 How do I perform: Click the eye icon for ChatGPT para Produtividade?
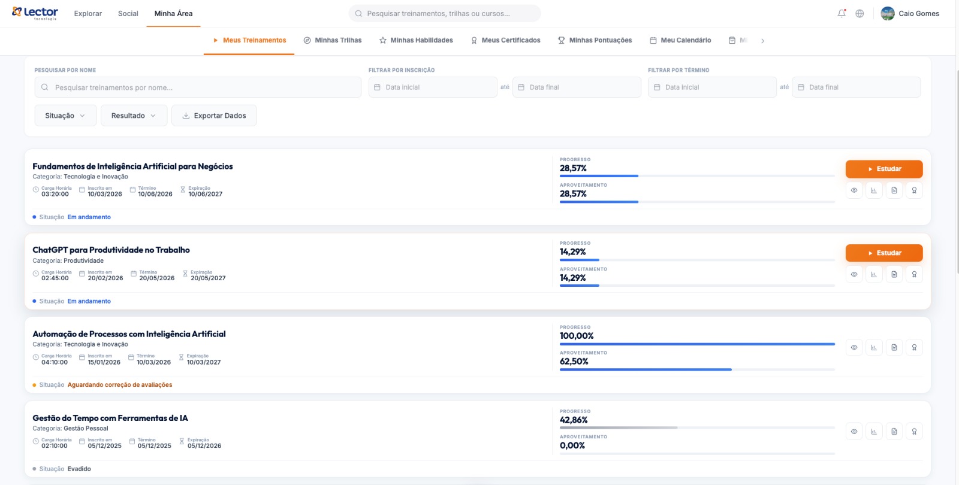coord(854,274)
